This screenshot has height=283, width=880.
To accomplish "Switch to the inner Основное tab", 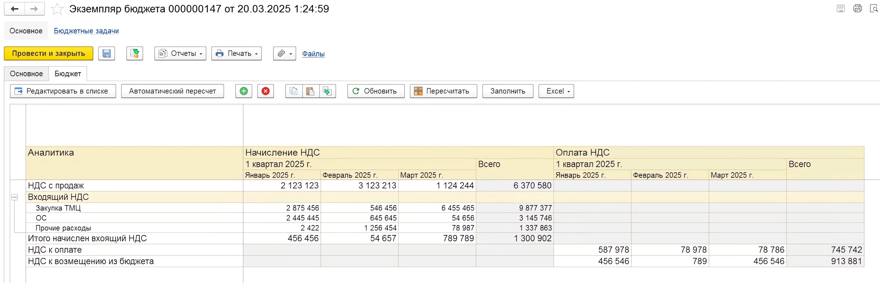I will tap(26, 74).
